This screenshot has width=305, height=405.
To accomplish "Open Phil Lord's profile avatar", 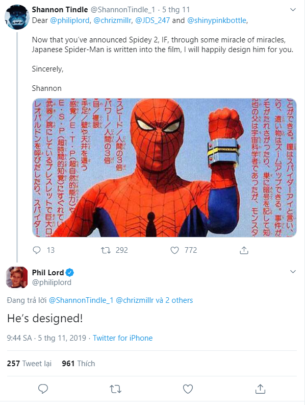I will coord(17,277).
